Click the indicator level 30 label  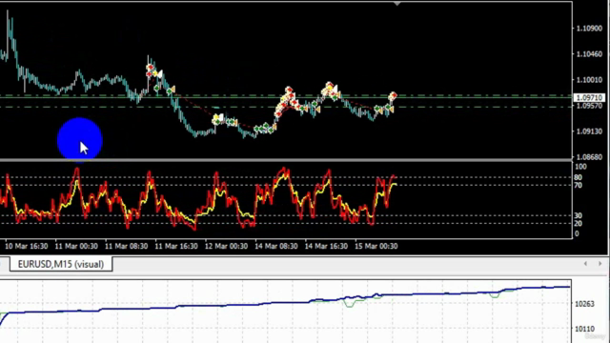pos(579,215)
